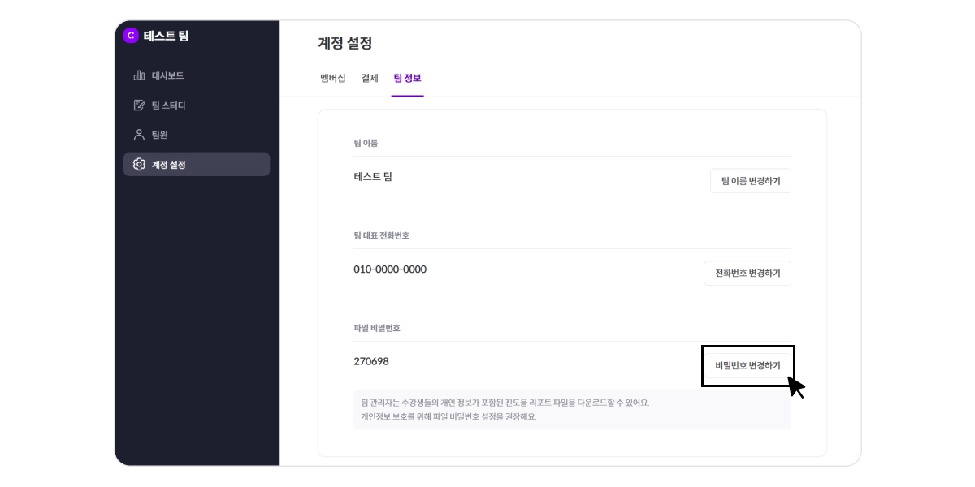The height and width of the screenshot is (487, 975).
Task: Click the gray privacy notice text box
Action: pos(572,409)
